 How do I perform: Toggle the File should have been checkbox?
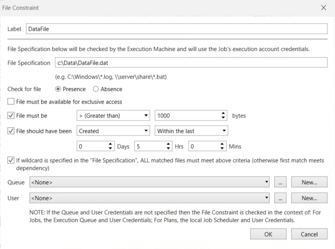click(11, 131)
